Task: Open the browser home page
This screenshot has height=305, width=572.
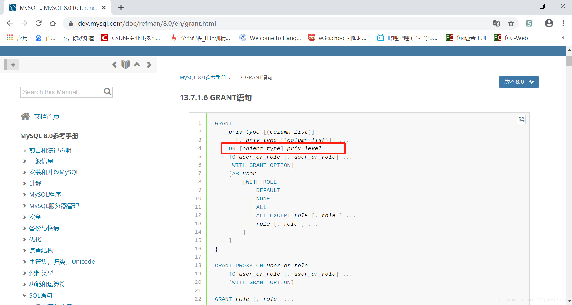Action: point(53,23)
